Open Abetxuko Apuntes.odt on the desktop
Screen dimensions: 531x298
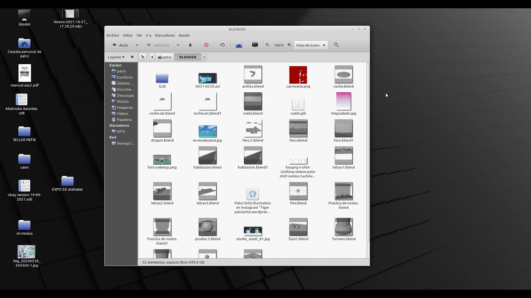tap(22, 99)
